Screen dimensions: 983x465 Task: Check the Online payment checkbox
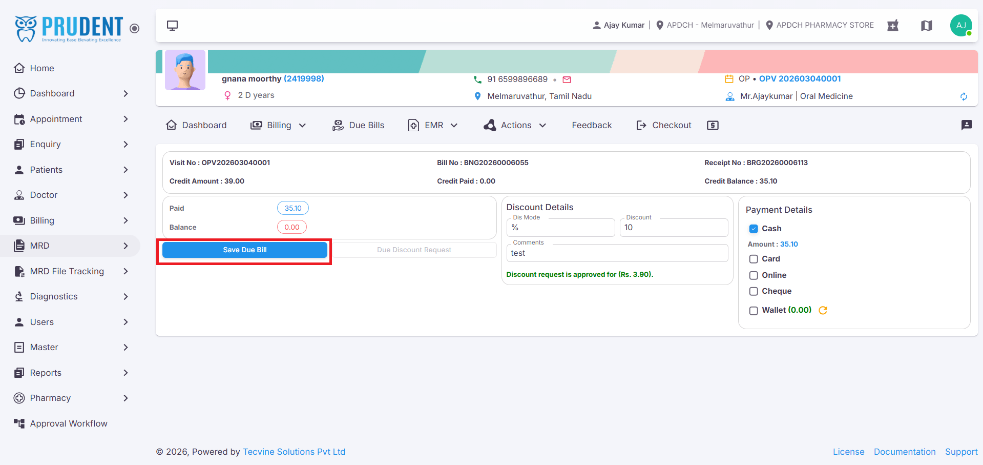[x=754, y=275]
